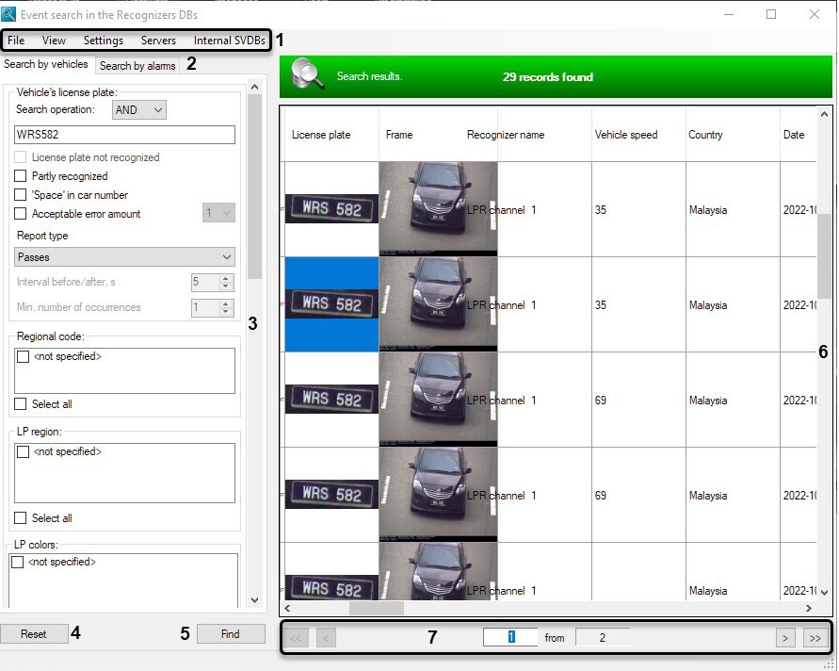Open the Settings menu

103,41
